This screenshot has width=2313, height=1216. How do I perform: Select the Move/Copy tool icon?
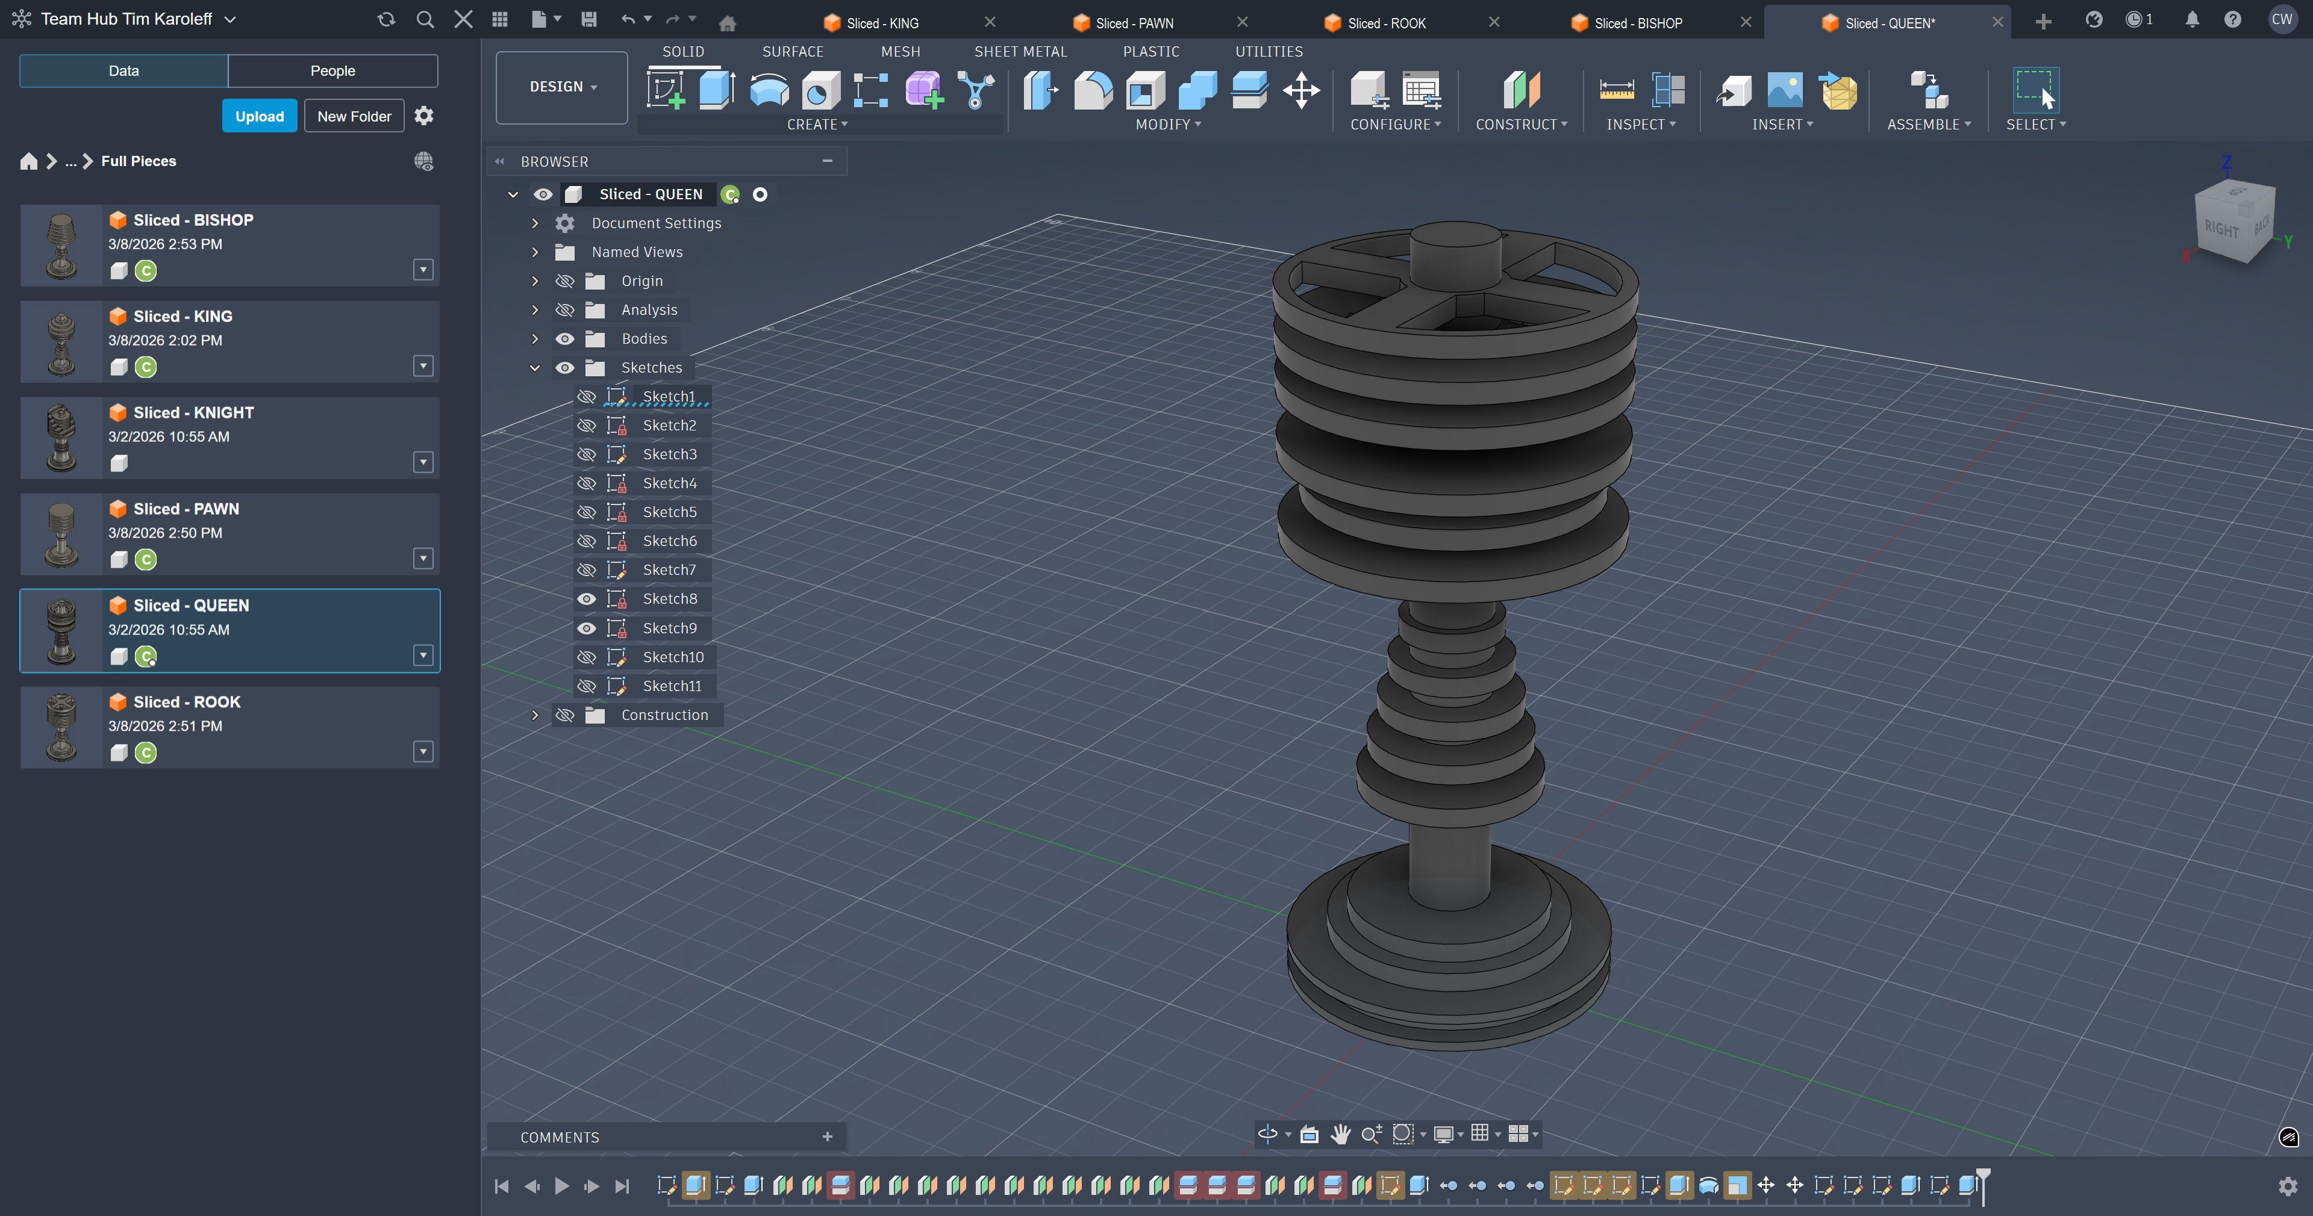click(1301, 91)
